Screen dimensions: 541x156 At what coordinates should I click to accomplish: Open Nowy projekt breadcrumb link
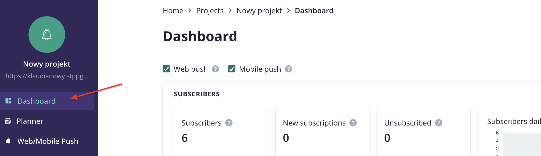pos(259,11)
